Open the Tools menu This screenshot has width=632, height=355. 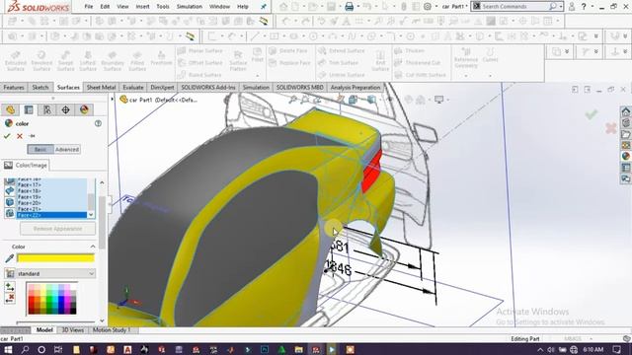(x=163, y=7)
